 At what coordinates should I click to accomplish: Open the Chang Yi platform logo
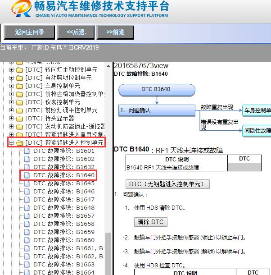coord(21,9)
